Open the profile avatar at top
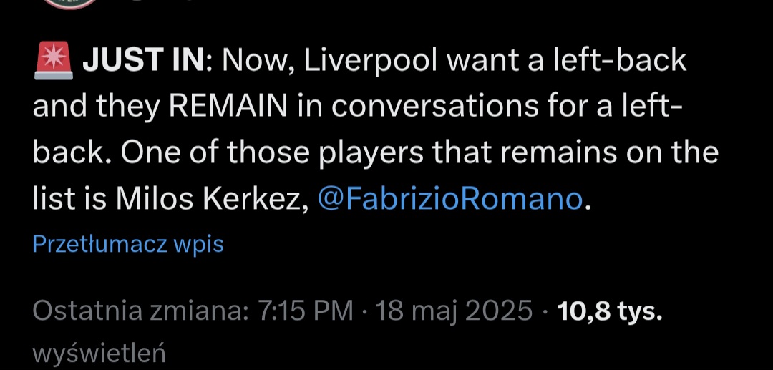Image resolution: width=773 pixels, height=370 pixels. [68, 4]
